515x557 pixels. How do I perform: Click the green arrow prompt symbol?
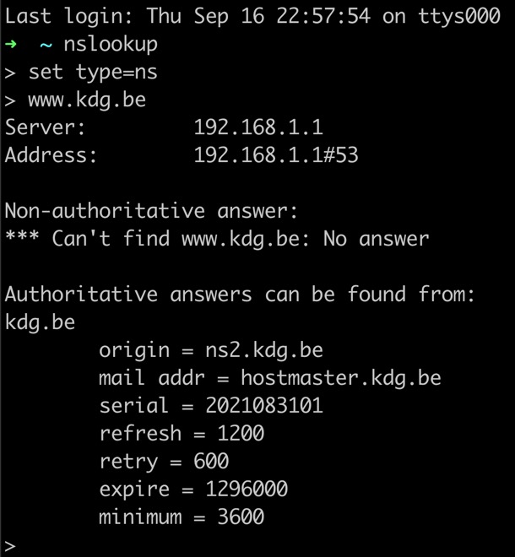coord(11,44)
